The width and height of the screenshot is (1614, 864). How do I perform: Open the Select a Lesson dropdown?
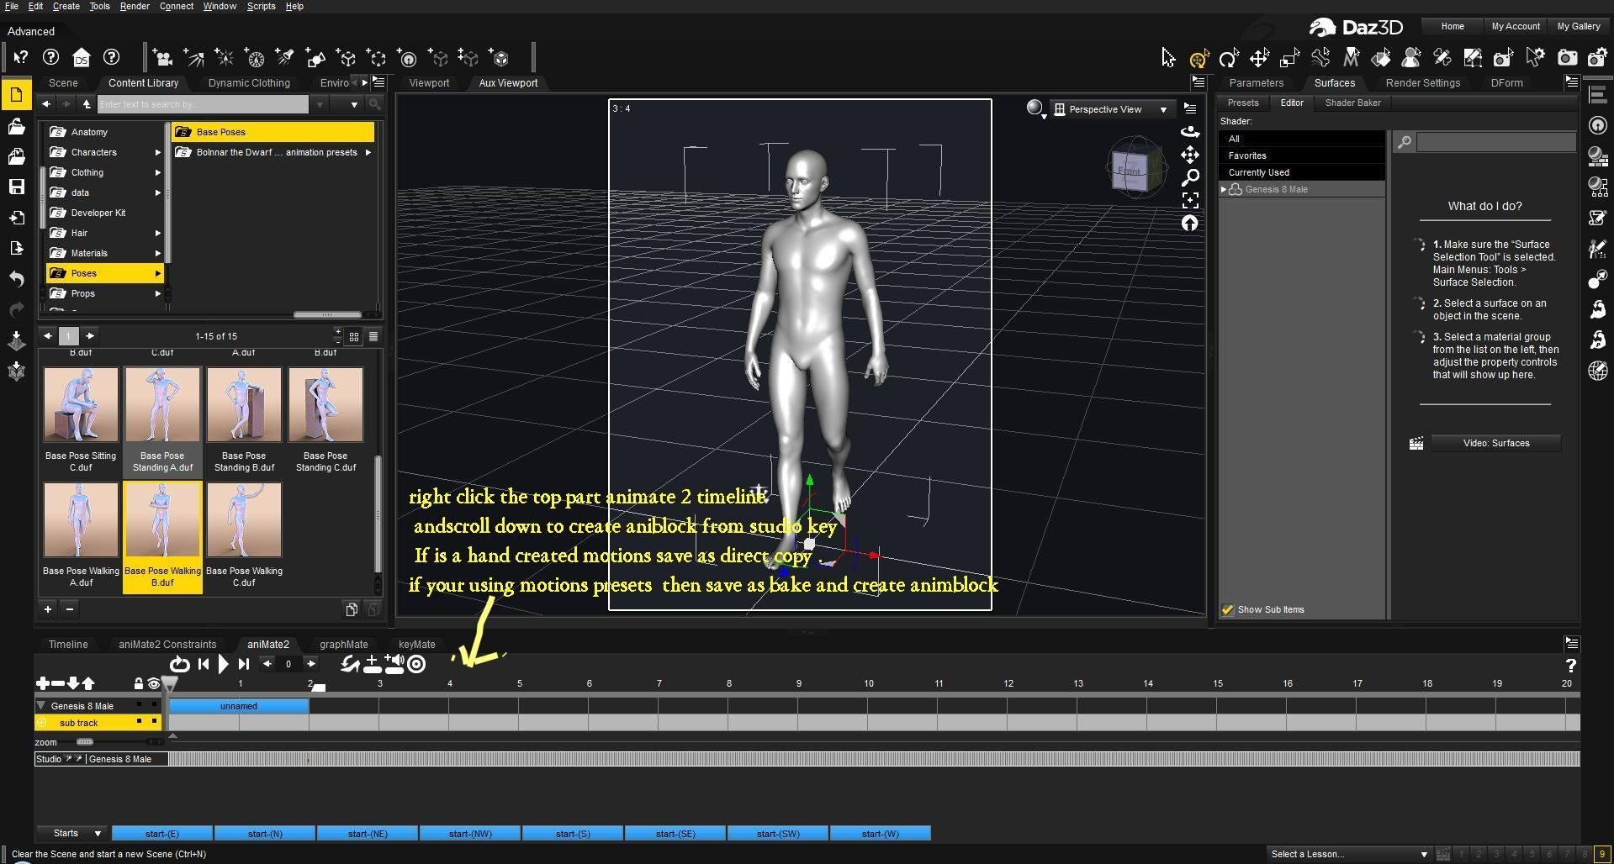pyautogui.click(x=1349, y=854)
